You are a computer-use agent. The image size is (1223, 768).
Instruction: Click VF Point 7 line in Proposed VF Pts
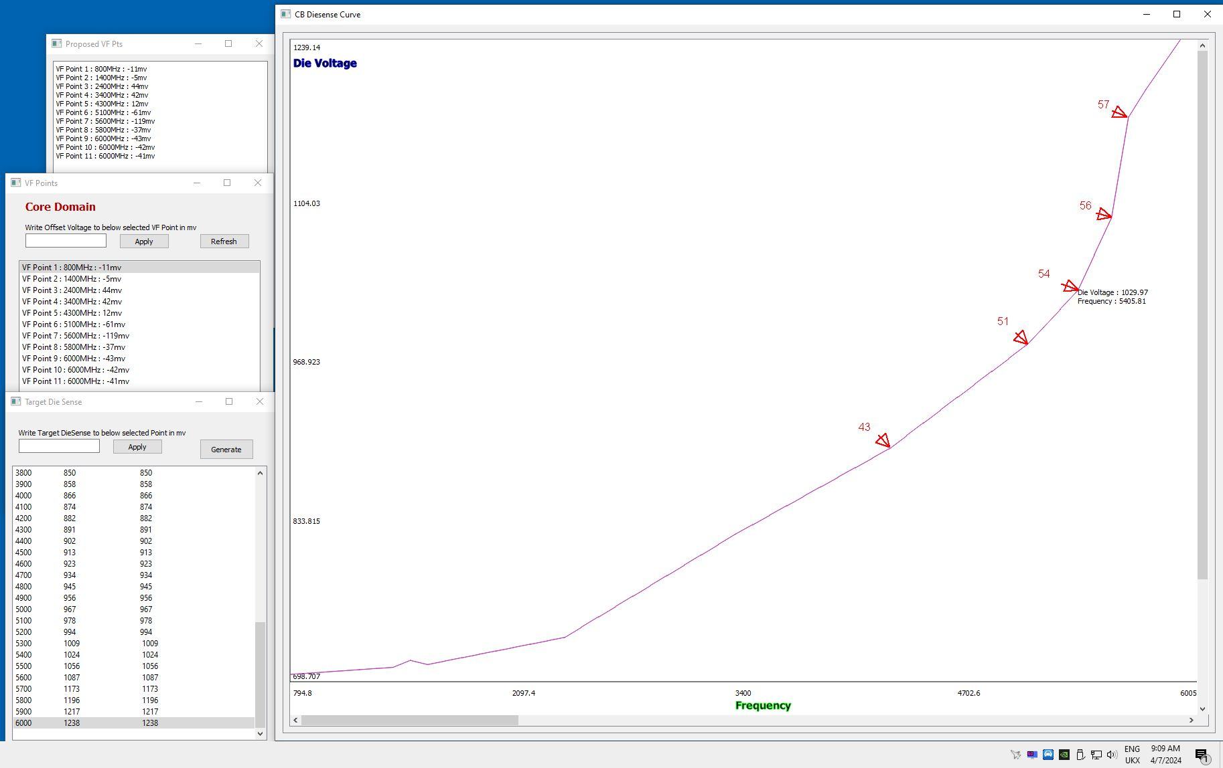(105, 121)
